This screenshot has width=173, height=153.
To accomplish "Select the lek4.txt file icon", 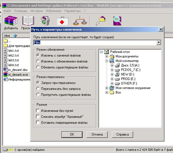I will [5, 65].
